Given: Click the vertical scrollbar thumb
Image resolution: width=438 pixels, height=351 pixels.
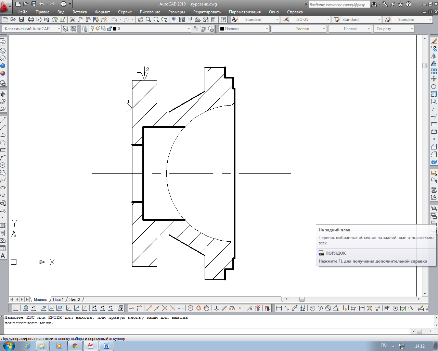Looking at the screenshot, I should tap(425, 65).
